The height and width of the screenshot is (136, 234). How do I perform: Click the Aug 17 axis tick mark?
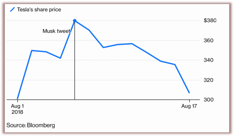(189, 101)
